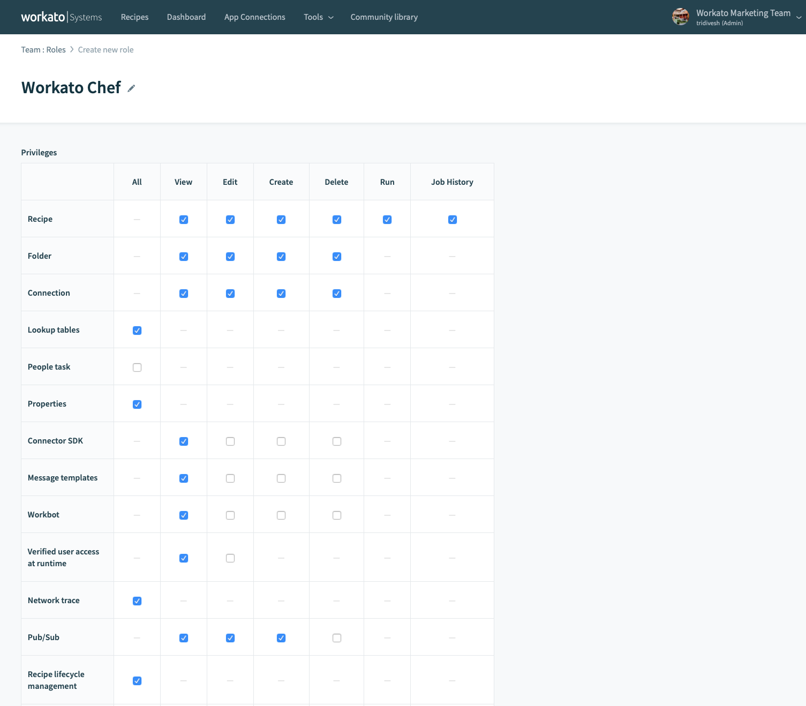
Task: Click the pencil icon to rename Workato Chef
Action: coord(131,88)
